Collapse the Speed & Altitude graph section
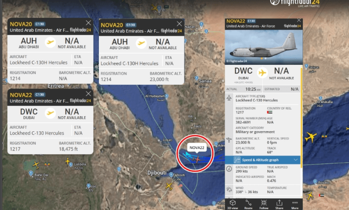This screenshot has height=210, width=349. [263, 160]
